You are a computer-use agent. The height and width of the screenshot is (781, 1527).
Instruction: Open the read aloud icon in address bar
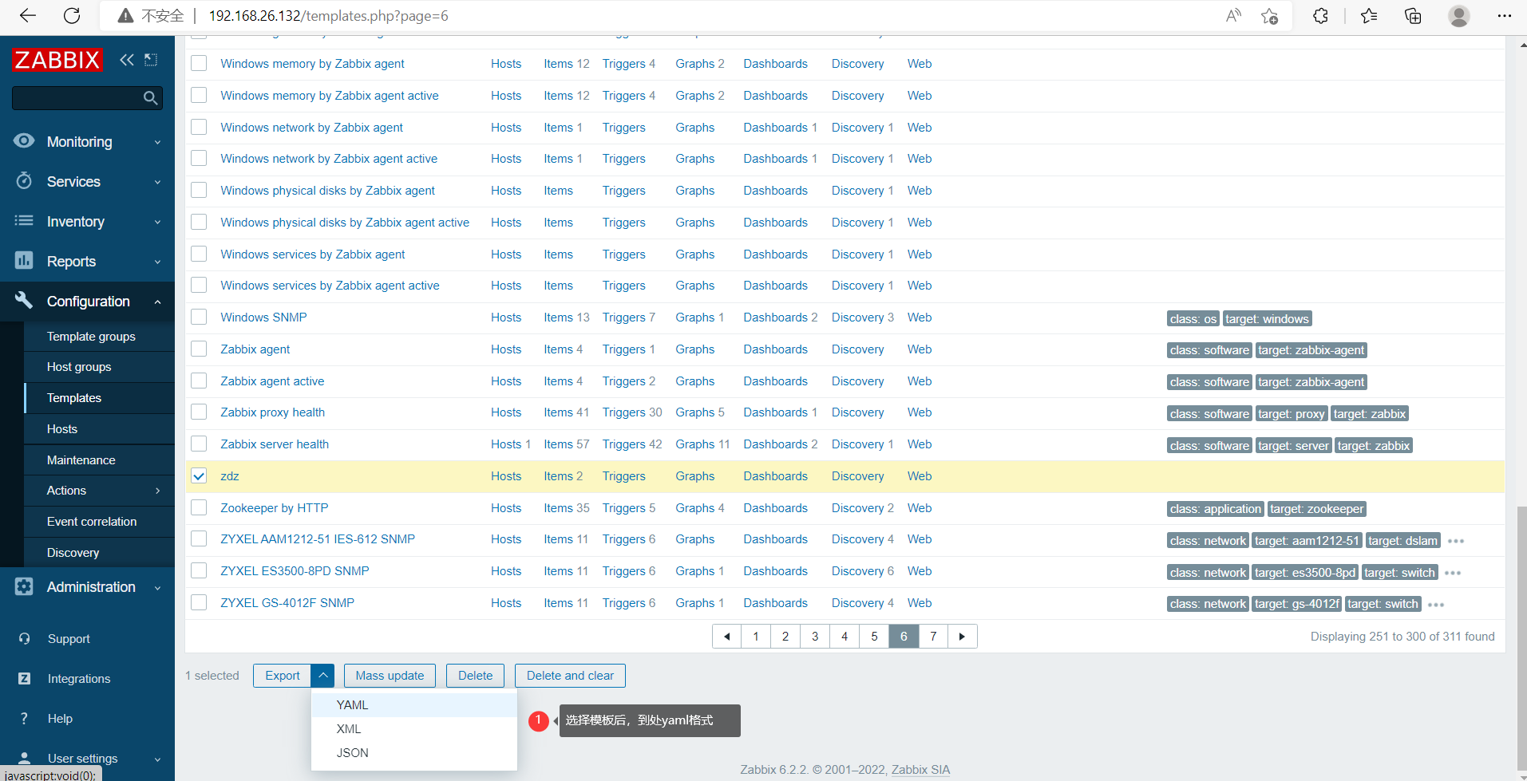click(1233, 16)
